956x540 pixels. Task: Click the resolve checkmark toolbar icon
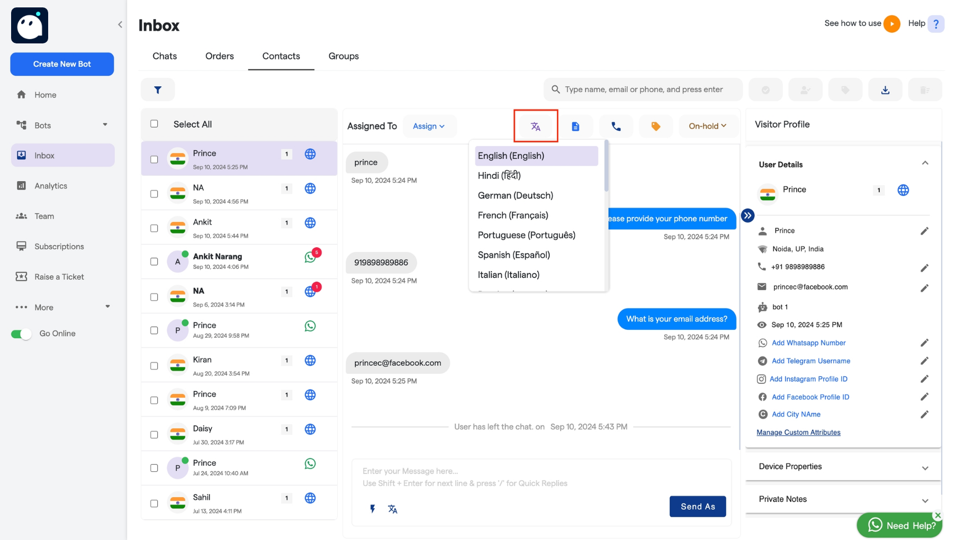pyautogui.click(x=765, y=90)
